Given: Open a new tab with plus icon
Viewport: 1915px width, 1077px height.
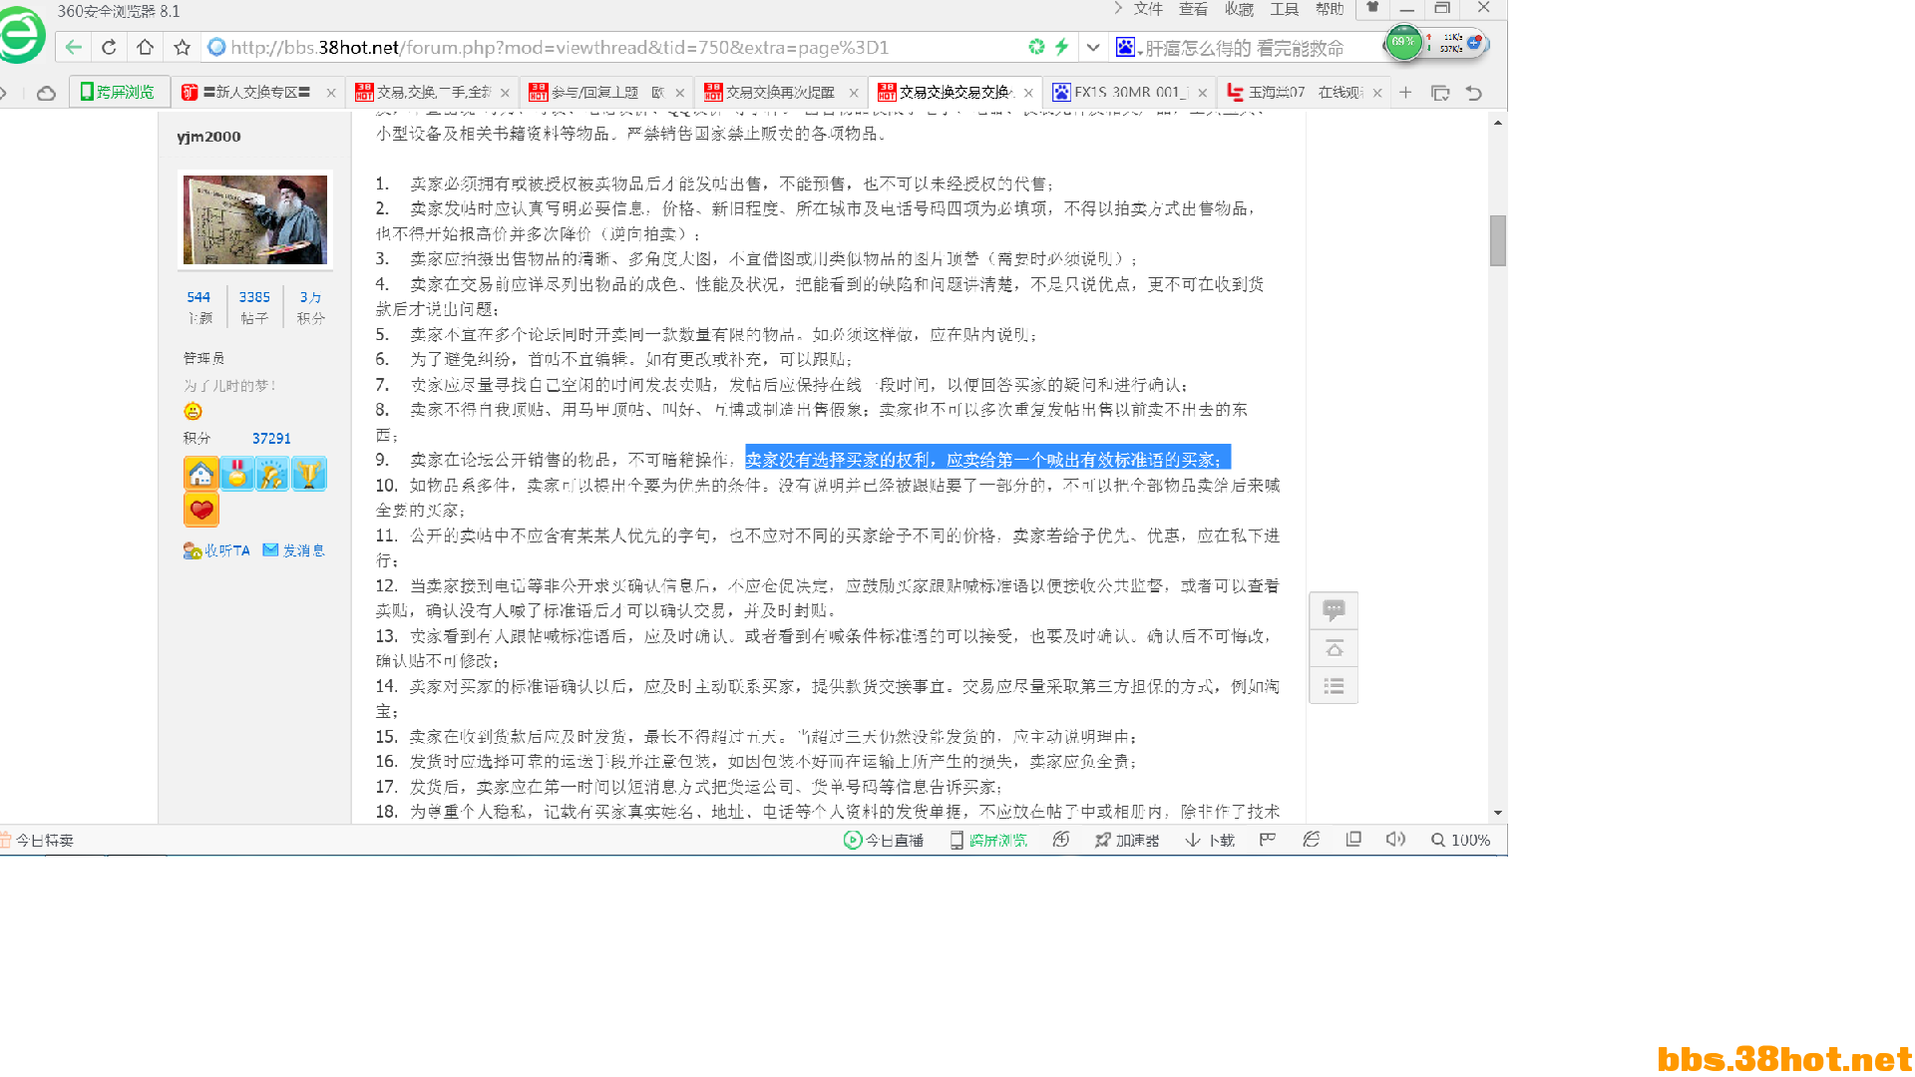Looking at the screenshot, I should click(x=1405, y=93).
